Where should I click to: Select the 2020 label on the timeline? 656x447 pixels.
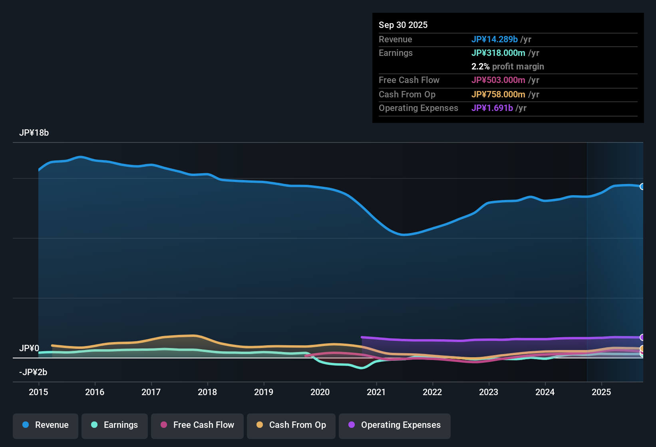[320, 392]
